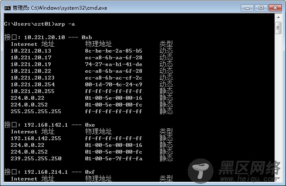
Task: Close the cmd.exe window
Action: [275, 8]
